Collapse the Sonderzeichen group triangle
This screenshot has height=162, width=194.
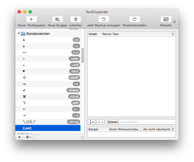point(19,33)
